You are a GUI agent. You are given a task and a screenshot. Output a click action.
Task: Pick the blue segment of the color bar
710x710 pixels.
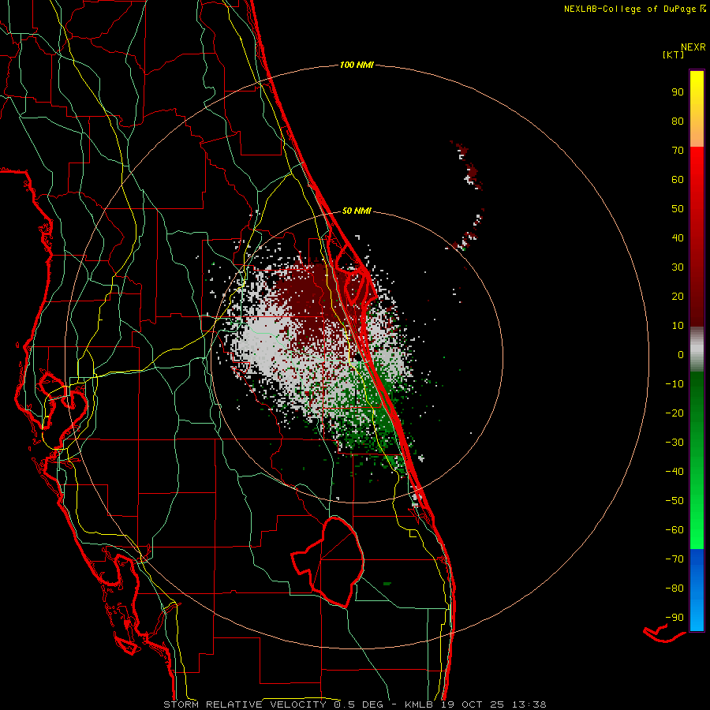pyautogui.click(x=697, y=590)
